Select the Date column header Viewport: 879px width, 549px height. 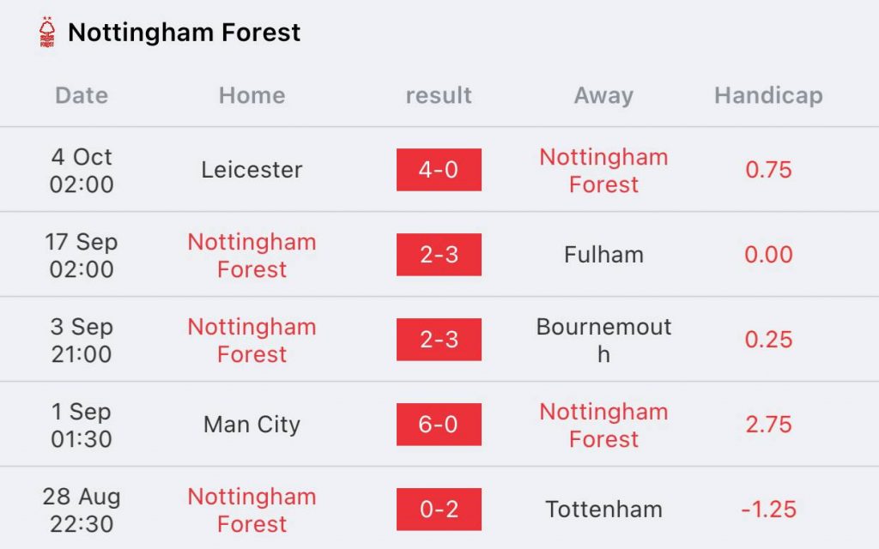pos(82,95)
